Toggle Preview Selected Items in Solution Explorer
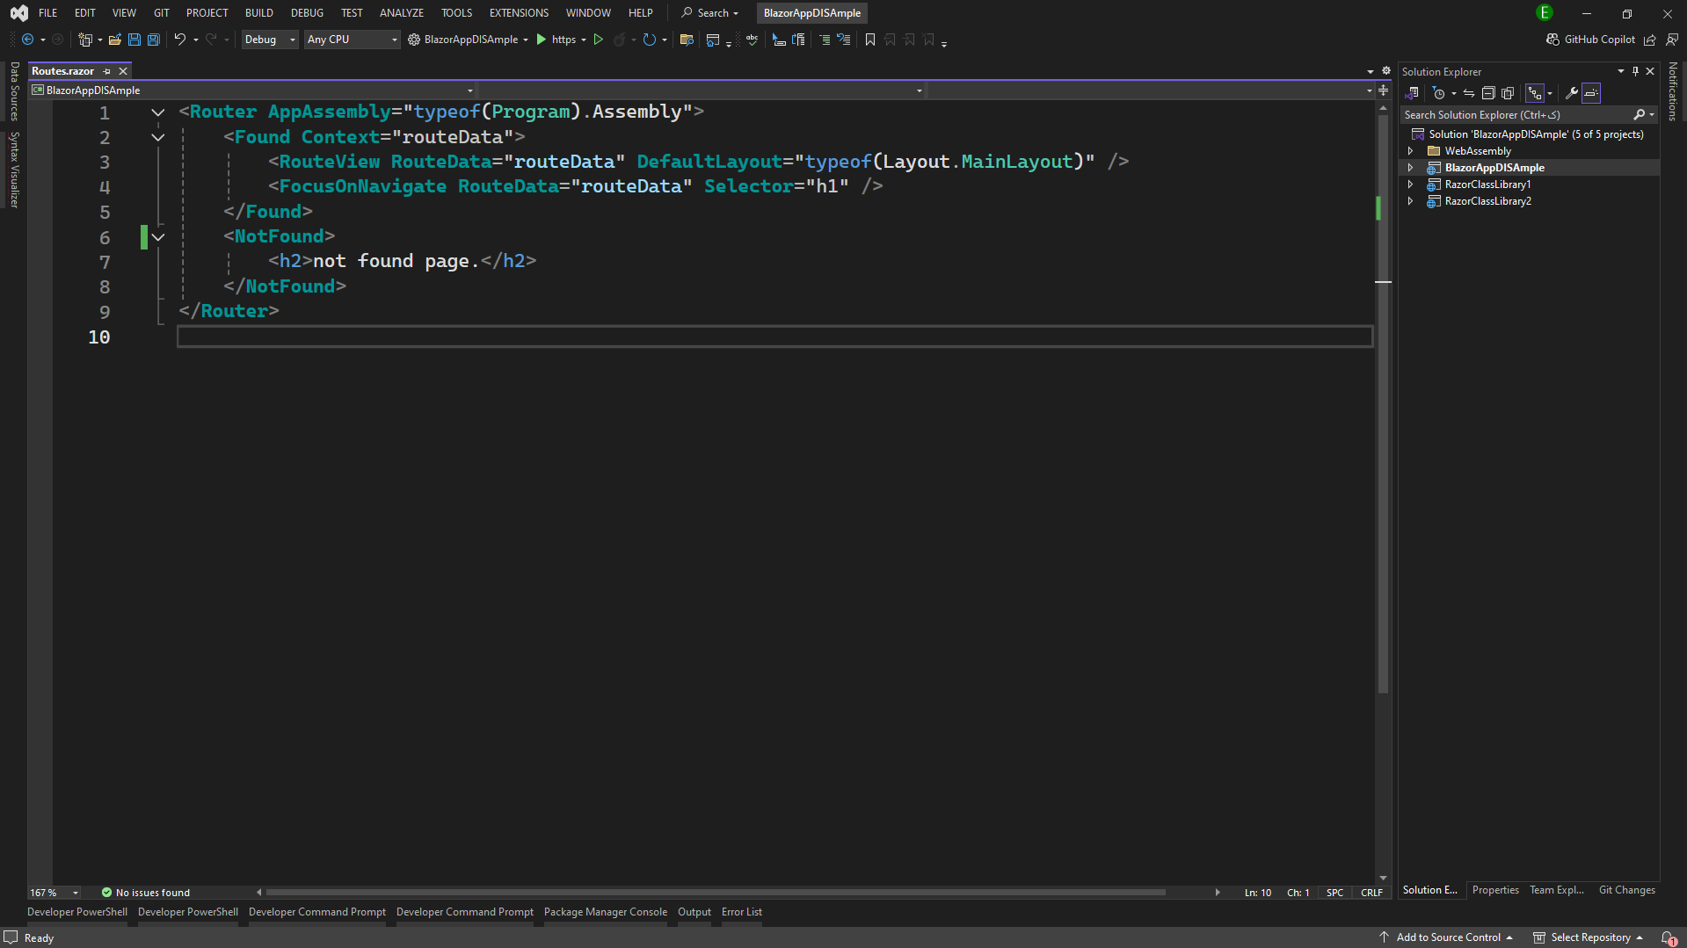 [1591, 93]
